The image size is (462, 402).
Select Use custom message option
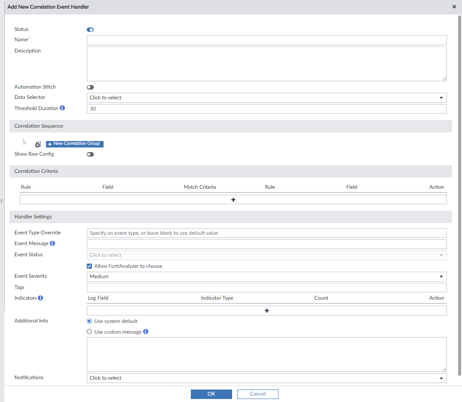(x=89, y=331)
